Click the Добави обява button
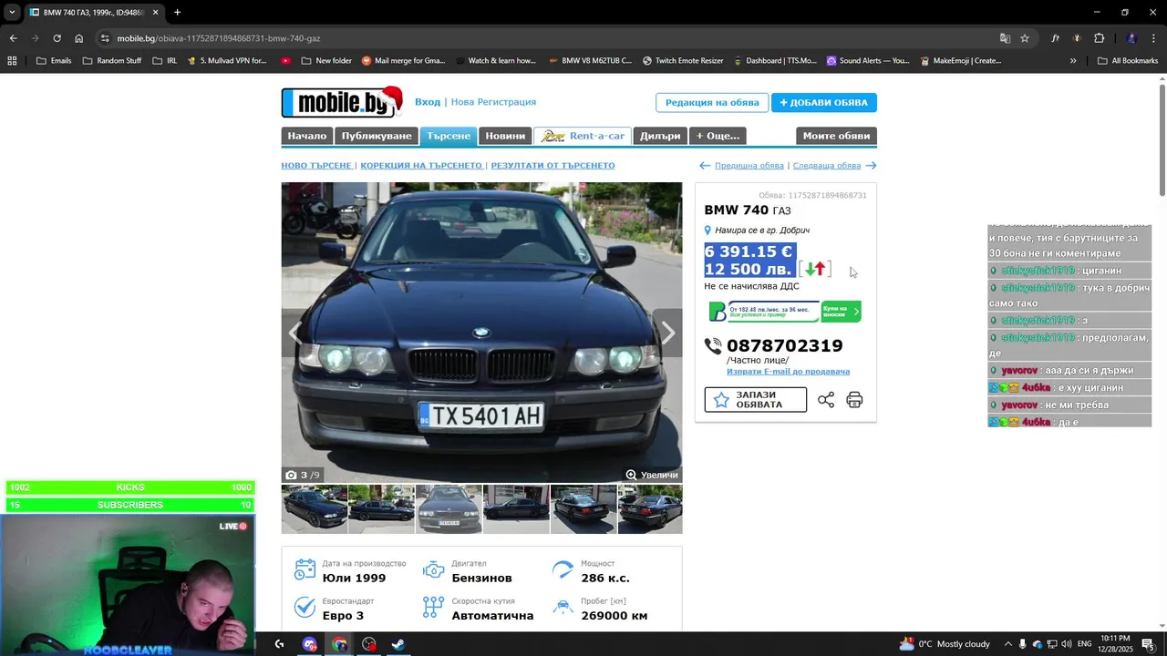 tap(824, 102)
